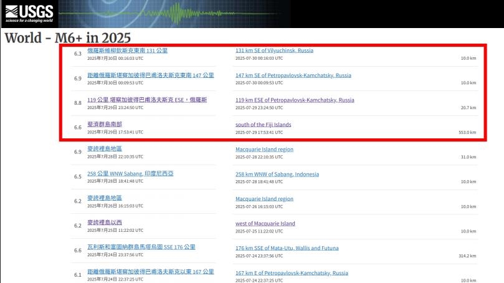Viewport: 504px width, 283px height.
Task: Select depth value '31.0 km'
Action: (x=468, y=157)
